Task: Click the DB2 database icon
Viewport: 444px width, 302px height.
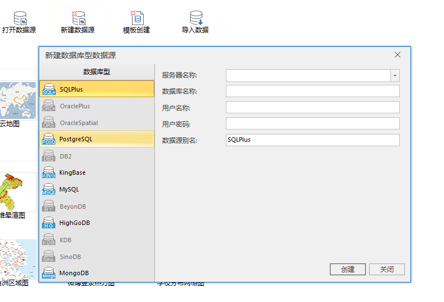Action: coord(49,156)
